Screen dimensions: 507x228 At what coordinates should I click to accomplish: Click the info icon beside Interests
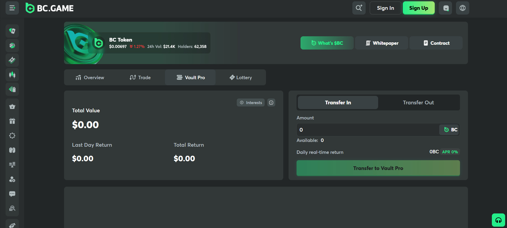tap(271, 102)
